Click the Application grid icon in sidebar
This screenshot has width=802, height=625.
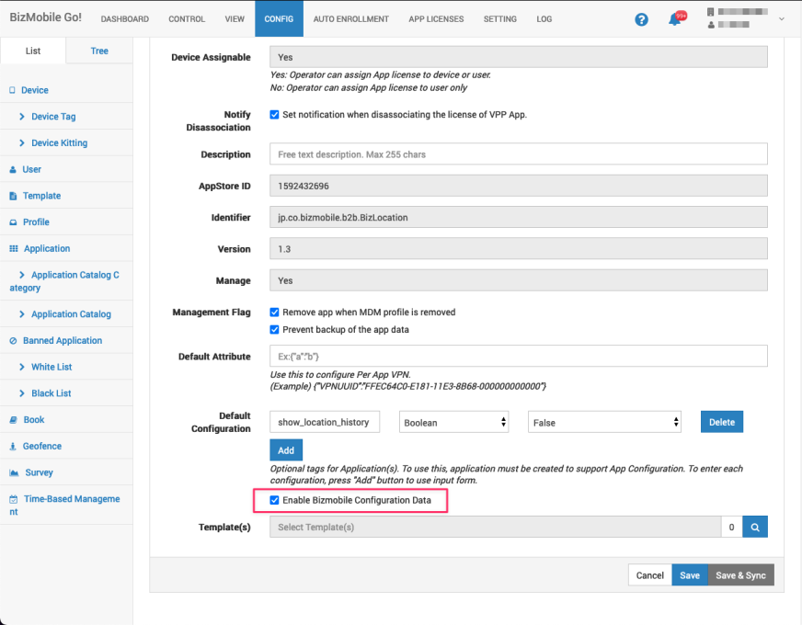[x=13, y=249]
